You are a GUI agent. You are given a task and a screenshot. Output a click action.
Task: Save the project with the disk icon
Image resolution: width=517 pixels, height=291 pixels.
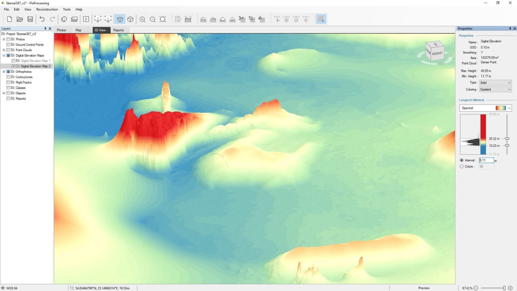pos(30,19)
